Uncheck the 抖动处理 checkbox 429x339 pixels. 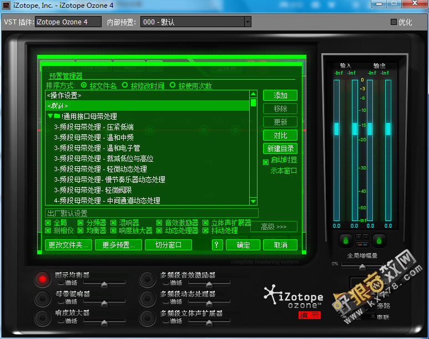(205, 230)
